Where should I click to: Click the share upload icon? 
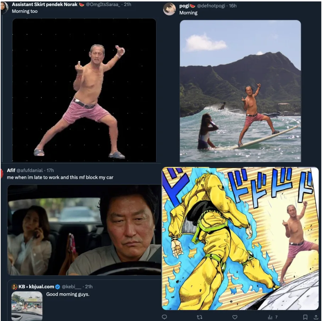[x=316, y=317]
